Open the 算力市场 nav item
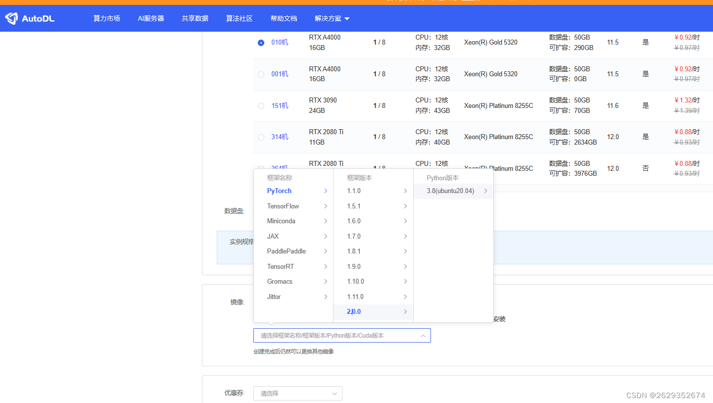 click(x=107, y=19)
